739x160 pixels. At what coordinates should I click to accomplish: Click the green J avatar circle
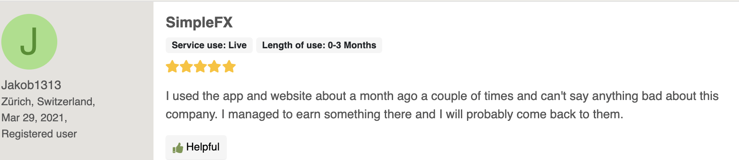point(29,42)
